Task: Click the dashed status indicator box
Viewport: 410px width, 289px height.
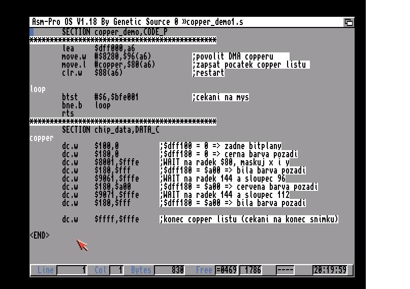Action: tap(285, 270)
